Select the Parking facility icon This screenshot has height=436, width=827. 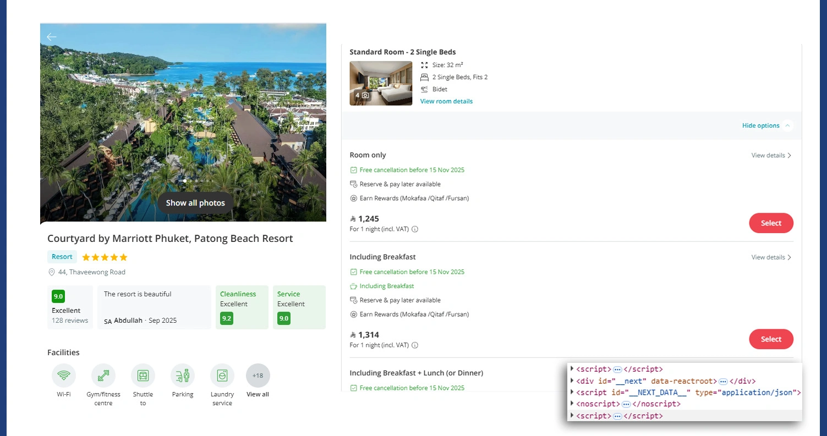pos(182,375)
